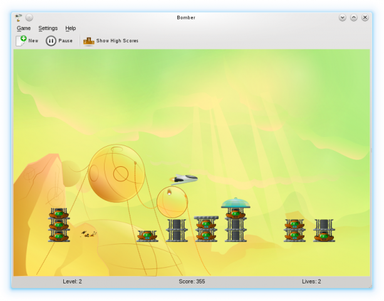
Task: Close the Bomber window
Action: (x=365, y=18)
